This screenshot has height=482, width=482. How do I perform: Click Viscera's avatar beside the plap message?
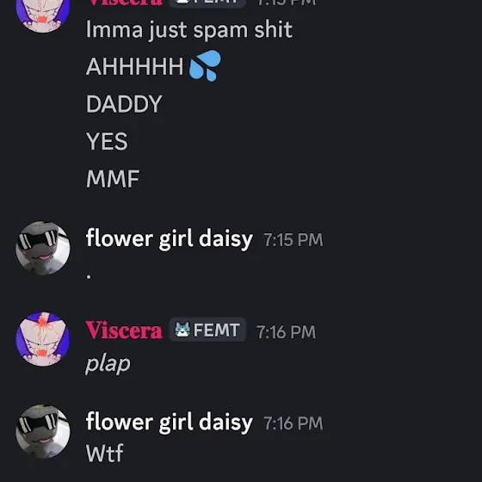(x=43, y=339)
